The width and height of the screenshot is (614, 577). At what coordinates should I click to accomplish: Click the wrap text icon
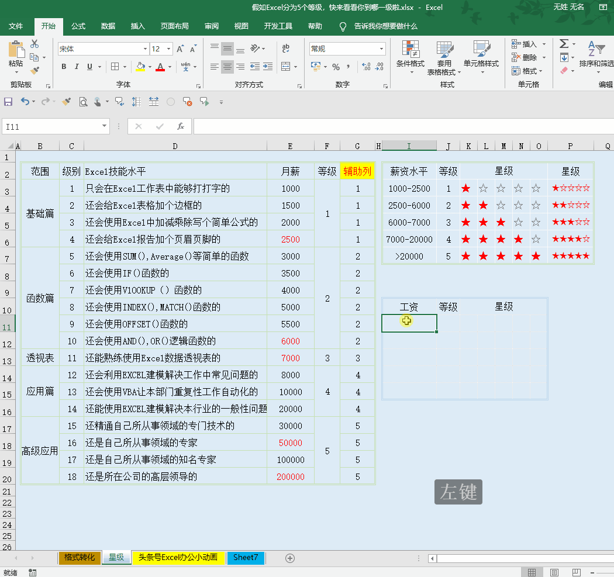click(x=286, y=48)
